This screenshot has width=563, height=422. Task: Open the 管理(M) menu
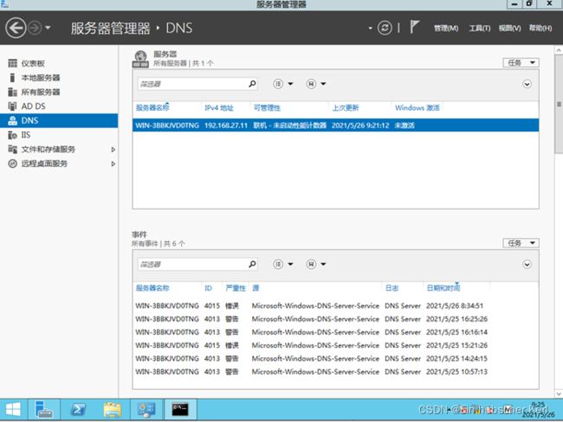pos(446,28)
